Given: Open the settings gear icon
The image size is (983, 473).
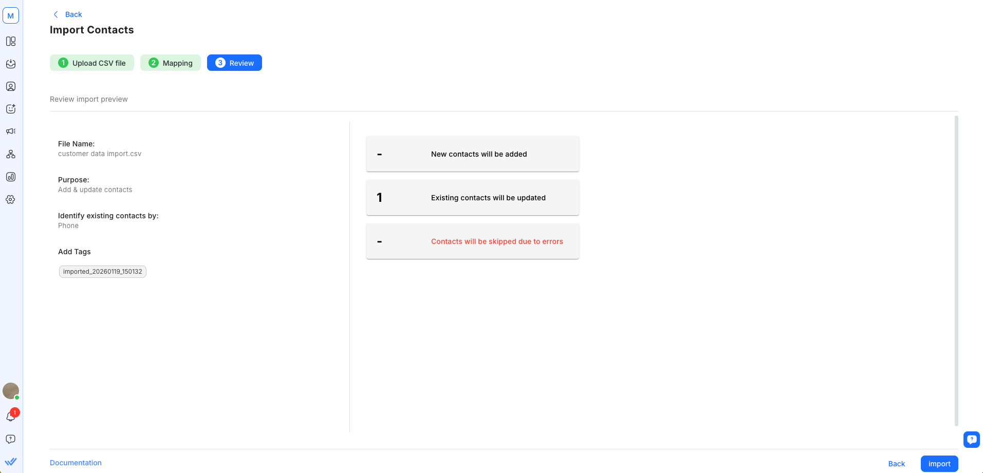Looking at the screenshot, I should (11, 199).
